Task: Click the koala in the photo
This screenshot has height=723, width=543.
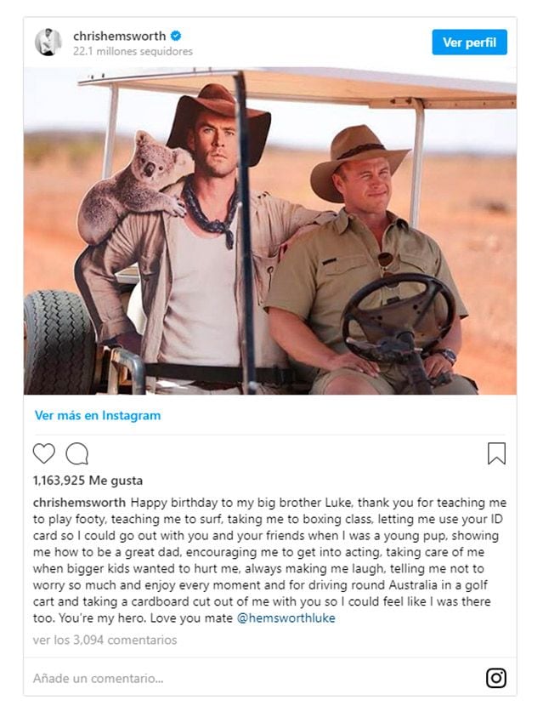Action: pyautogui.click(x=134, y=187)
